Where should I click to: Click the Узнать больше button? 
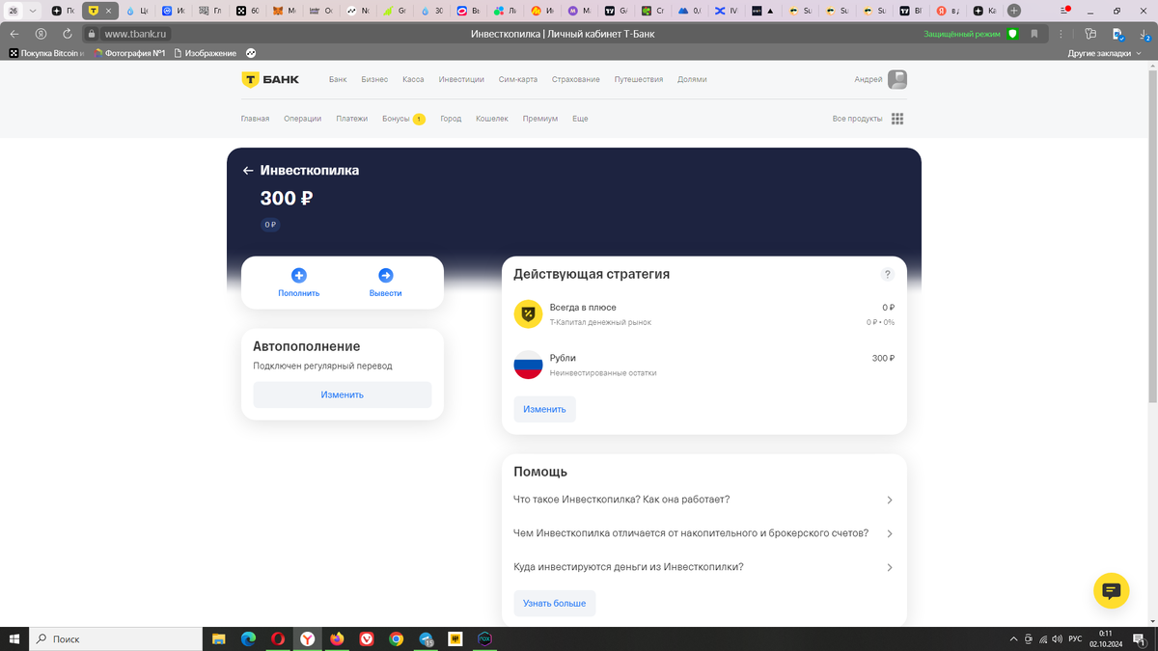point(555,603)
